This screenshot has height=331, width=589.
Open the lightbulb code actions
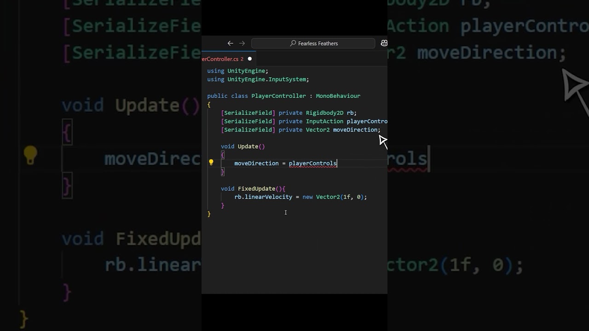pyautogui.click(x=211, y=162)
